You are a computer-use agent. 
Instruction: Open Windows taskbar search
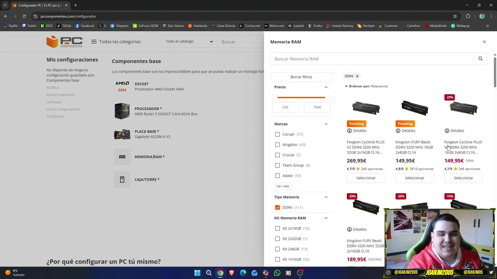209,273
